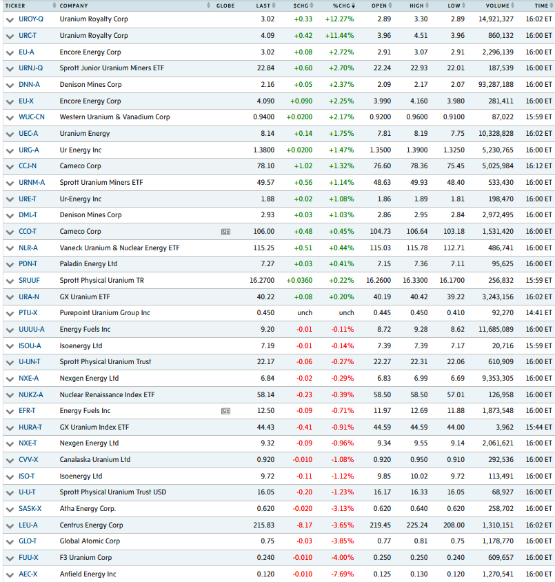The height and width of the screenshot is (582, 555).
Task: Select 'Western Uranium & Vanadium Corp' name
Action: (114, 117)
